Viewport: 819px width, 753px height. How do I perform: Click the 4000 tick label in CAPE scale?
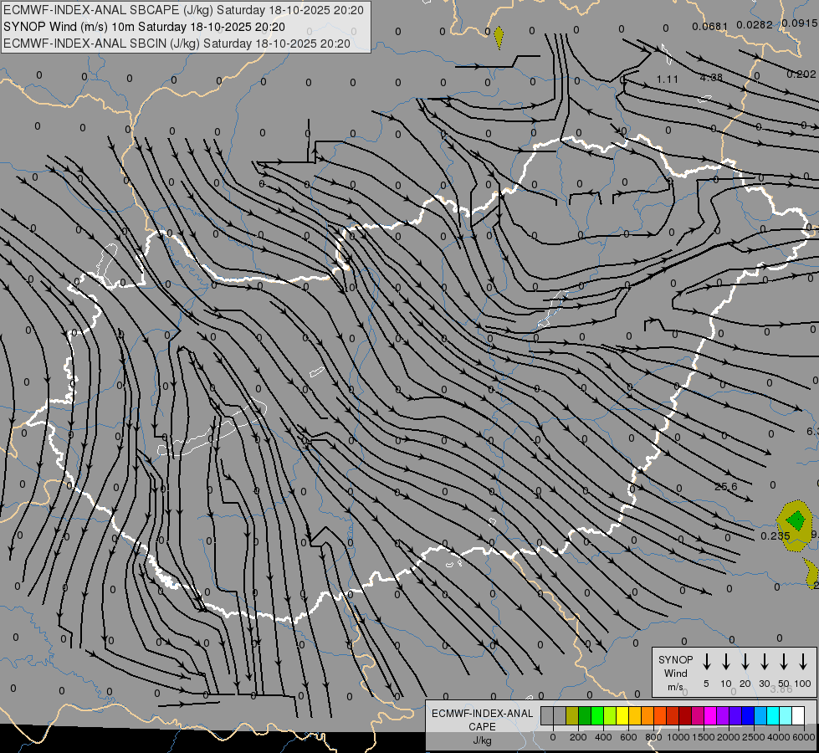779,737
